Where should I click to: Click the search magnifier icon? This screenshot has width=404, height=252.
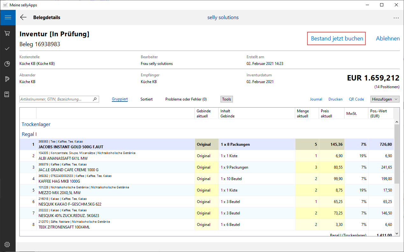pos(95,99)
